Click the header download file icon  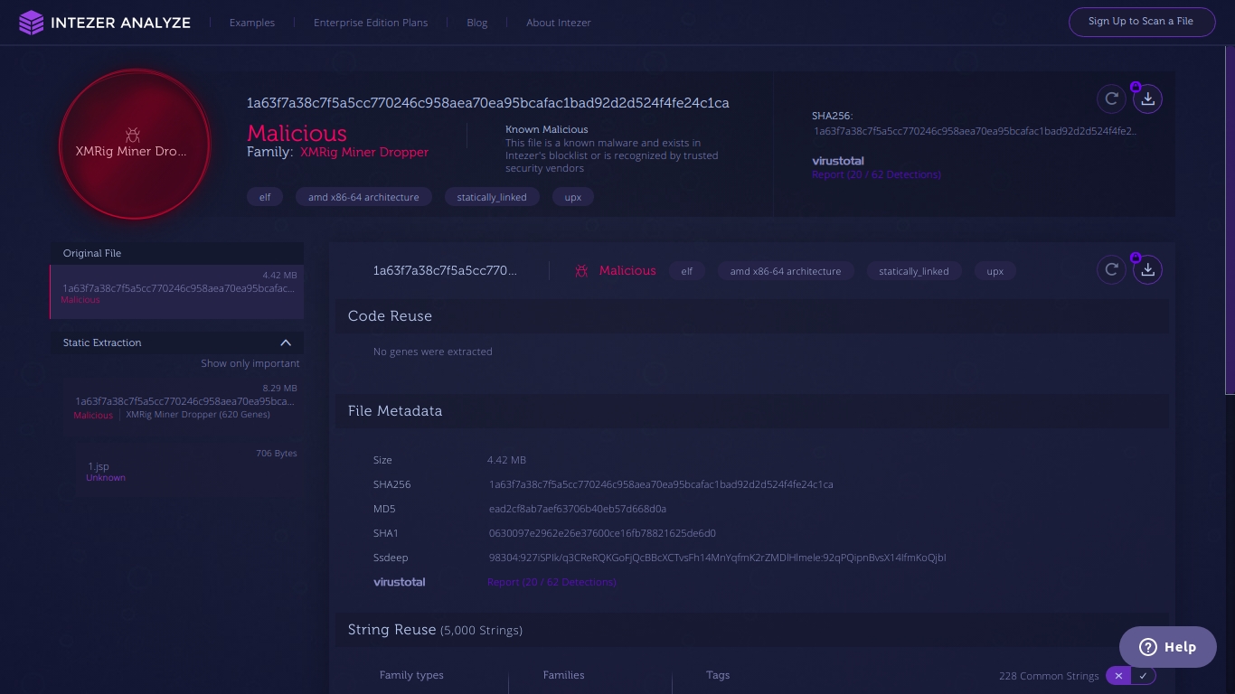[x=1148, y=98]
